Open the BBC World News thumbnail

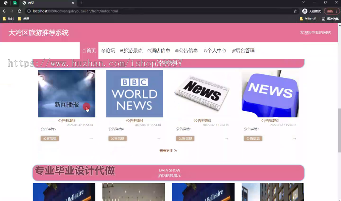tap(135, 93)
